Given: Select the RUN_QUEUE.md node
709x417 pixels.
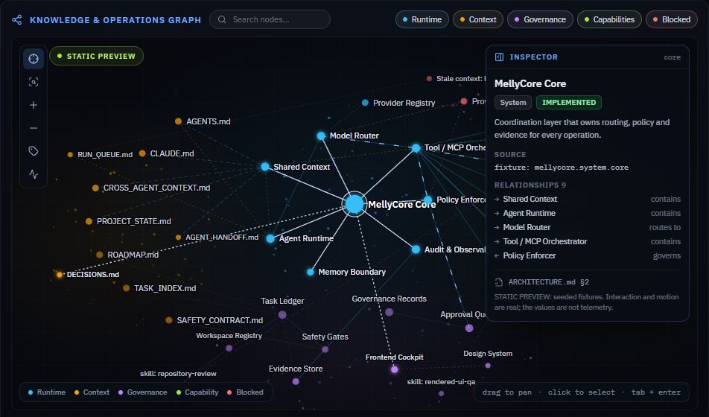Looking at the screenshot, I should [70, 155].
